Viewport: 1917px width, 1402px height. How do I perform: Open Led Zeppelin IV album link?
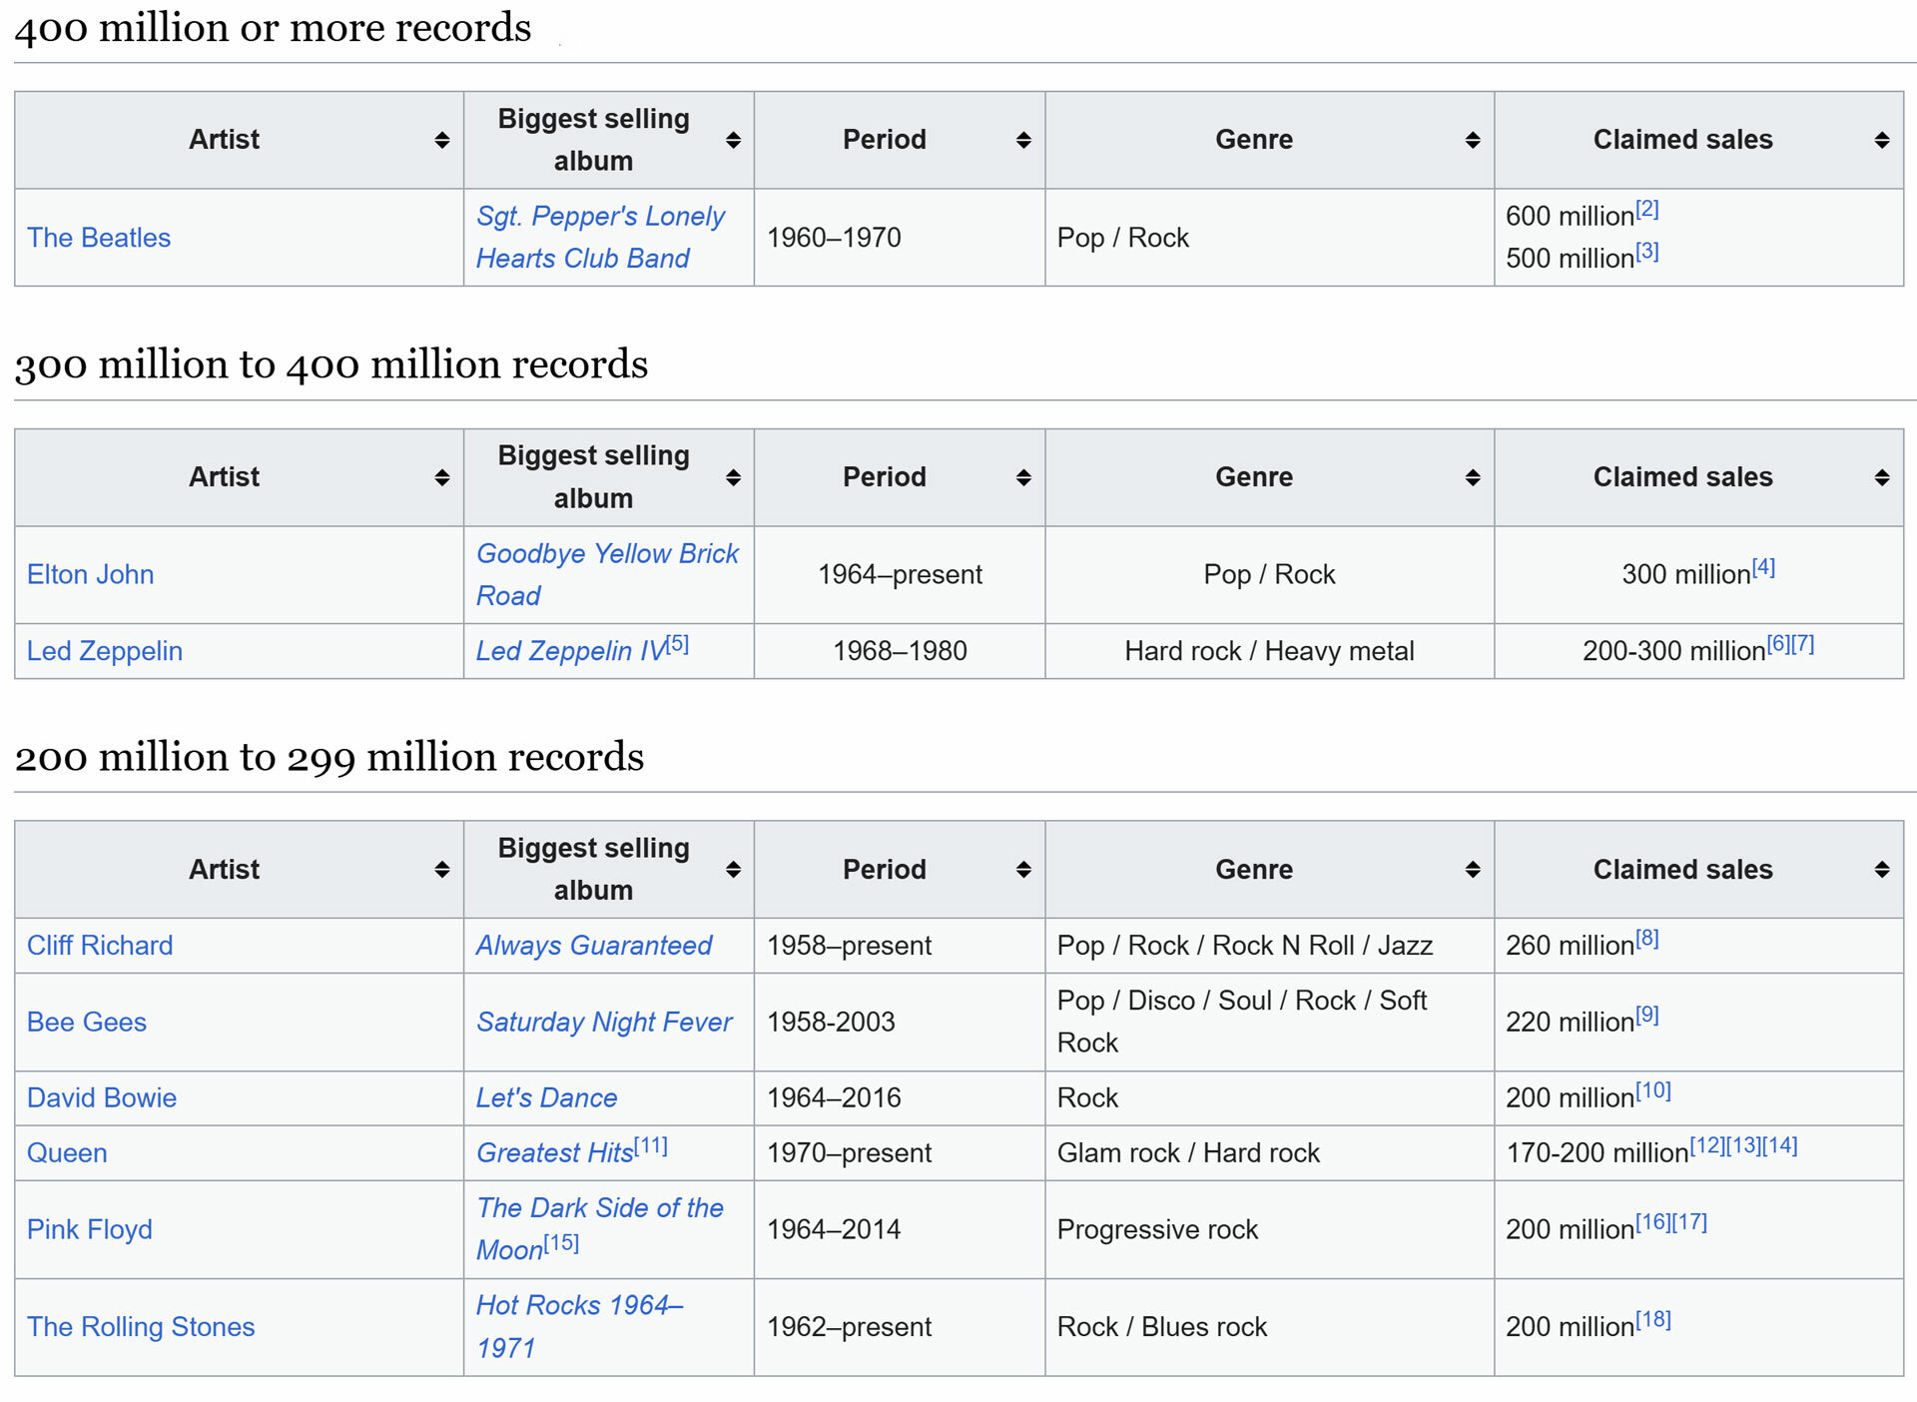pos(570,651)
